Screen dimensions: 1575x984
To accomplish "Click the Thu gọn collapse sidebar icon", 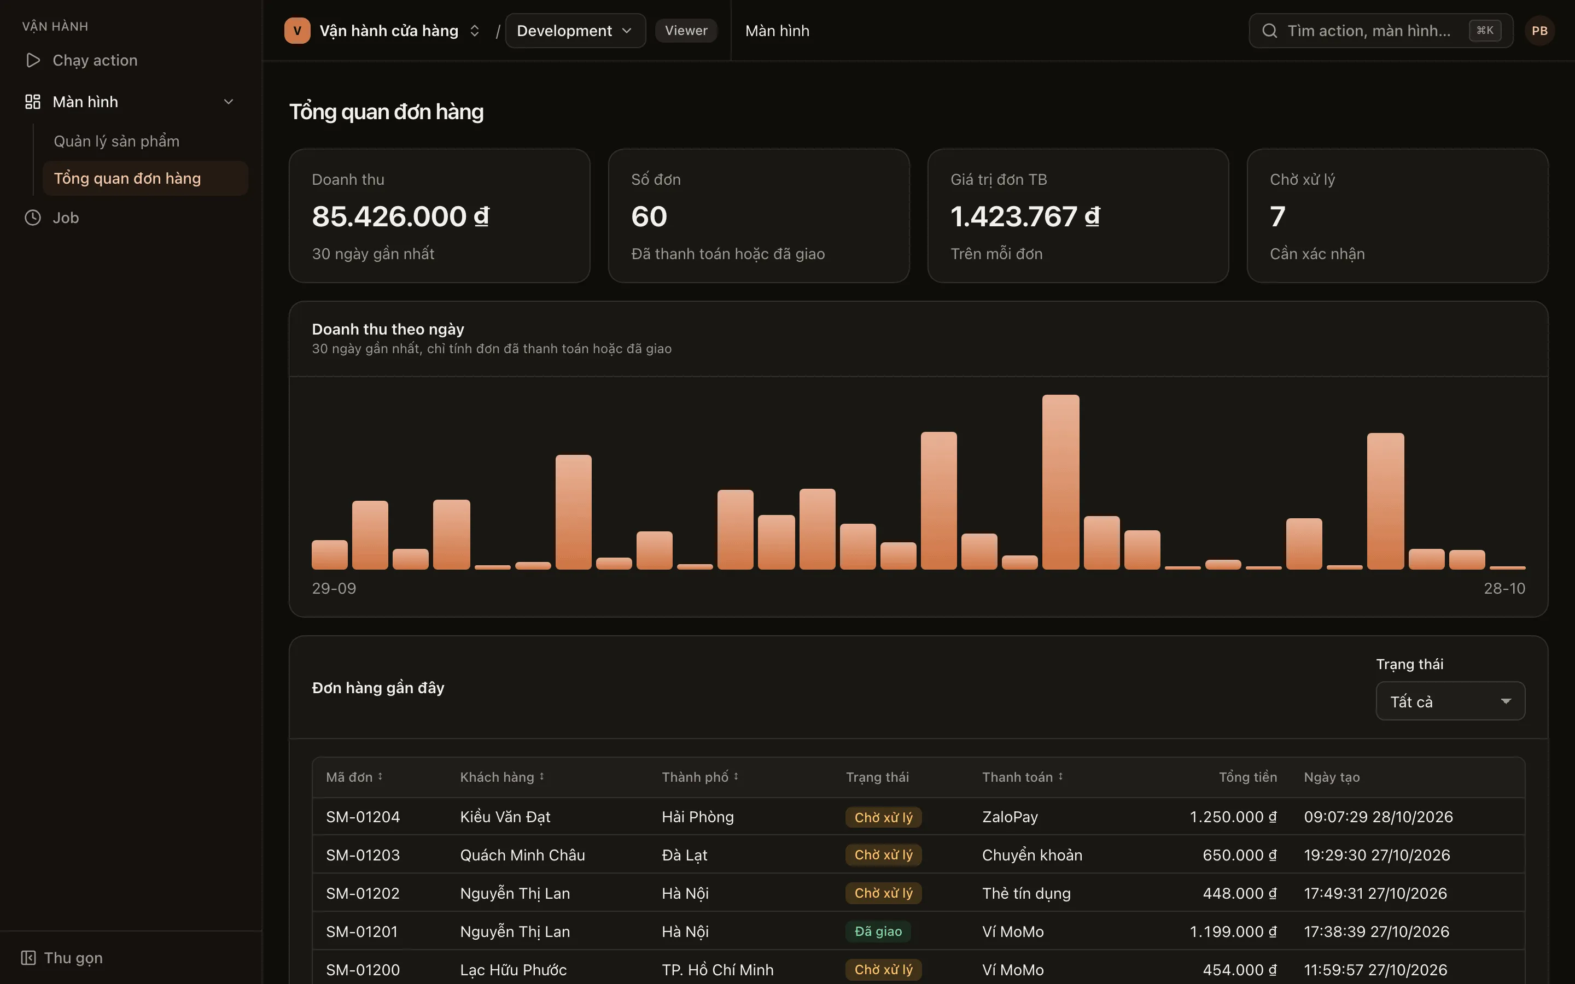I will (x=28, y=958).
